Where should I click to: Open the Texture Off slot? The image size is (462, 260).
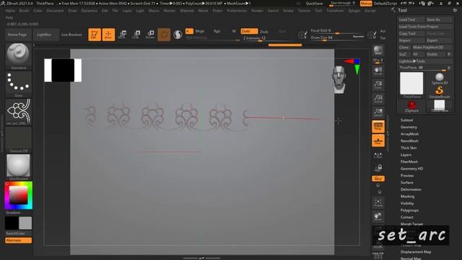click(x=18, y=139)
